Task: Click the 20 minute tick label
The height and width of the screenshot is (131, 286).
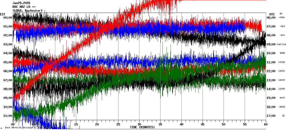Action: pos(97,124)
